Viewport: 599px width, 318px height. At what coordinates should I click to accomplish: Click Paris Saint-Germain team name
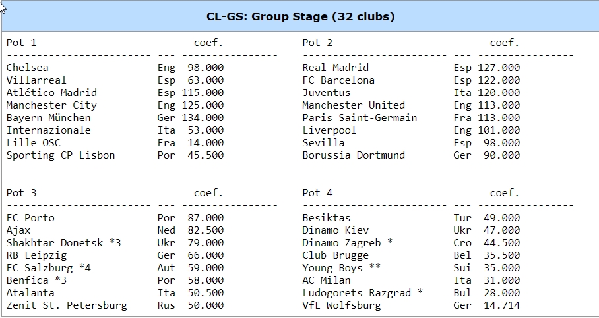pyautogui.click(x=360, y=118)
